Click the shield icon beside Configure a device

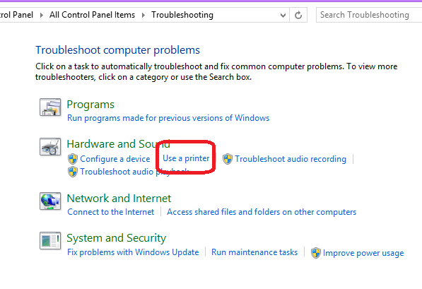(x=73, y=159)
